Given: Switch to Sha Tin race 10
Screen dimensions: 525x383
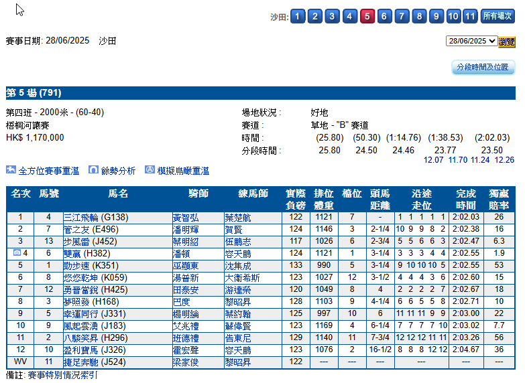Looking at the screenshot, I should tap(453, 16).
